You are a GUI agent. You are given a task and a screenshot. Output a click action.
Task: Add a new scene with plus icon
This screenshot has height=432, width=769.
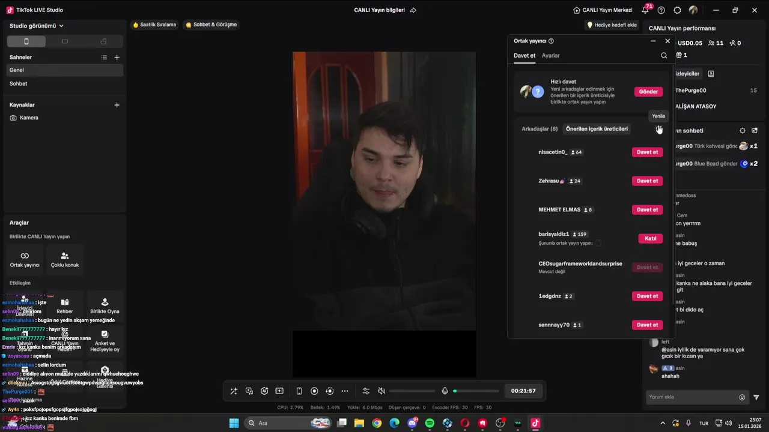(117, 58)
